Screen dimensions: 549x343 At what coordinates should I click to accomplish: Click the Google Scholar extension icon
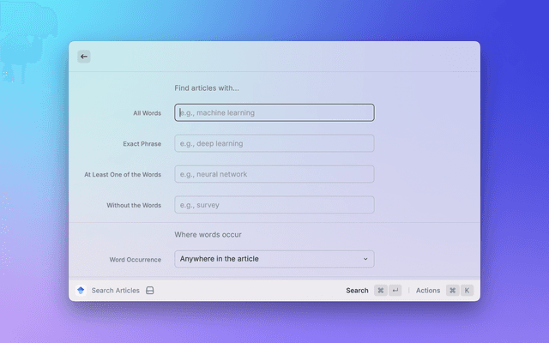click(x=81, y=291)
